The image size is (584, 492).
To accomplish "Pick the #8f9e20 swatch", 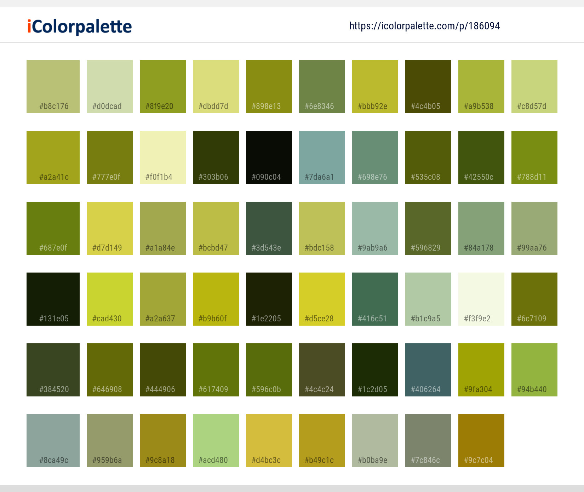I will [x=163, y=87].
